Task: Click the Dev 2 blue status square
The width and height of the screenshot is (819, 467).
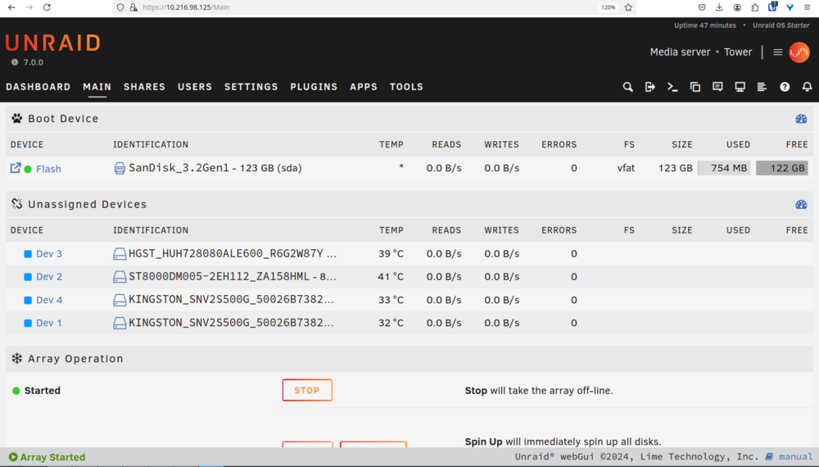Action: 28,277
